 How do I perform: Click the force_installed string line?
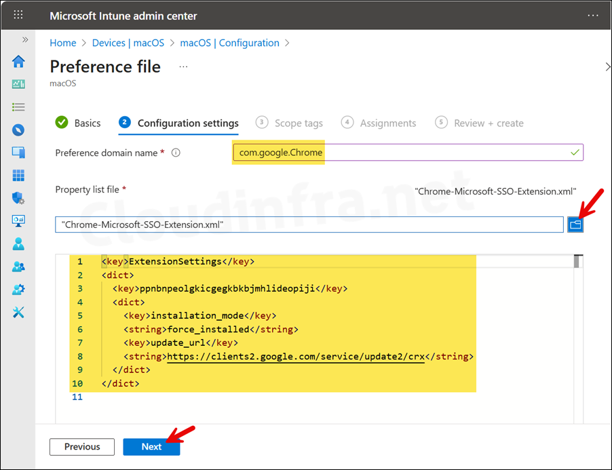[x=211, y=329]
